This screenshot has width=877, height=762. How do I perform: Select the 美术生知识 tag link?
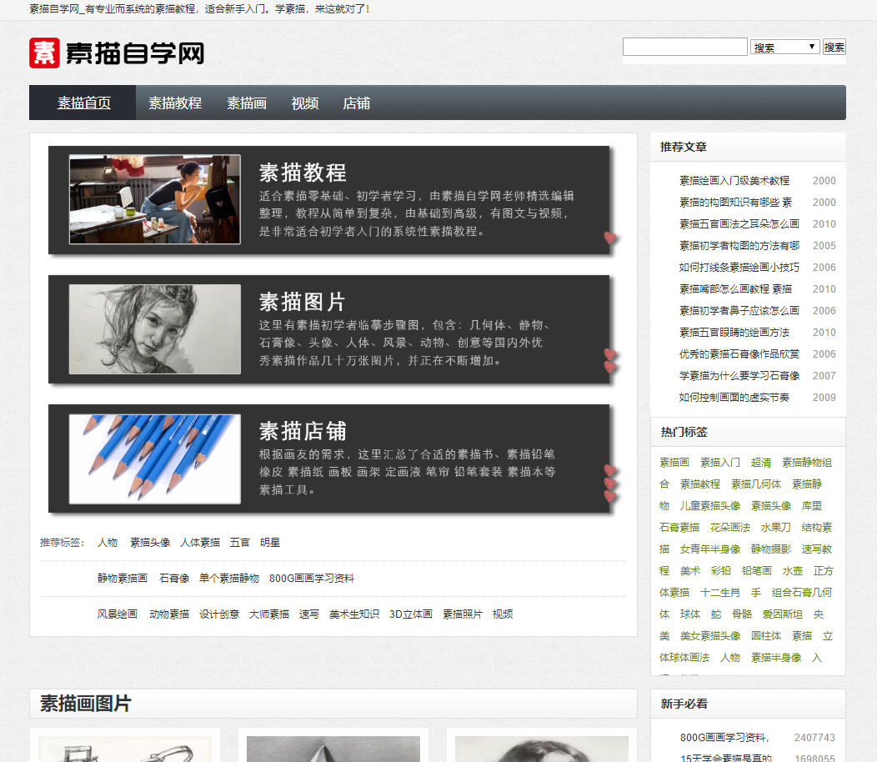click(x=354, y=614)
